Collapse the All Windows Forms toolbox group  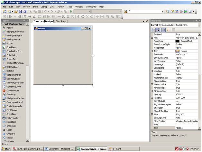[3, 24]
